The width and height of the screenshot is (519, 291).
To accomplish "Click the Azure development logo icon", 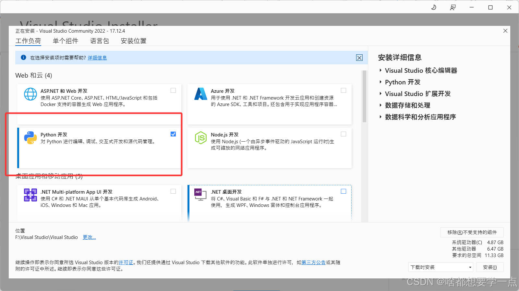I will (201, 94).
